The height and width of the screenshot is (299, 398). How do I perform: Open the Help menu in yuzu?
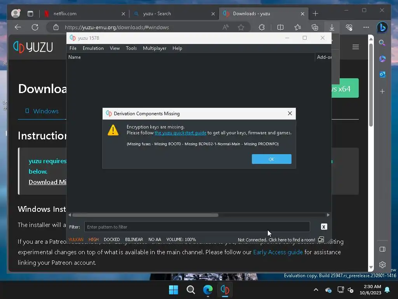[177, 48]
